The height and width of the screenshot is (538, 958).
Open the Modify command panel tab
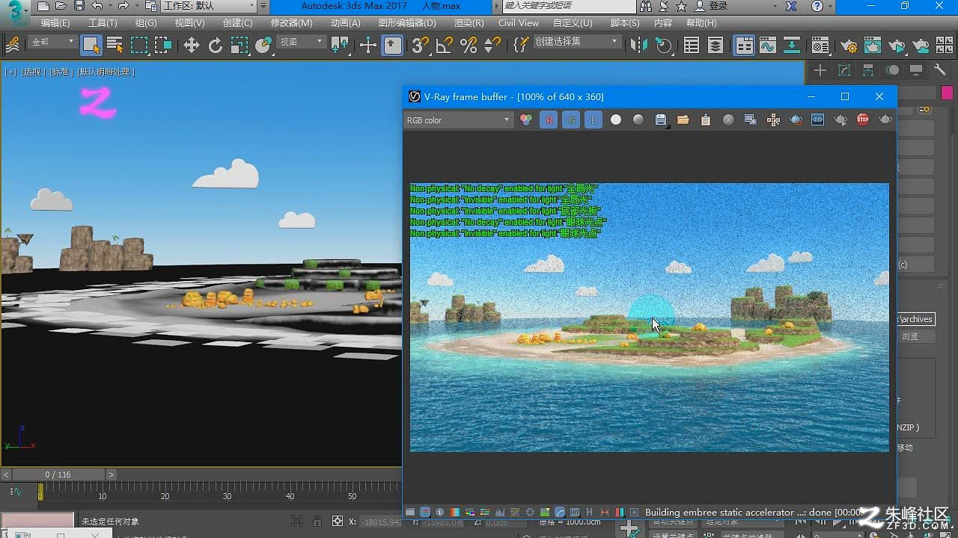coord(844,70)
